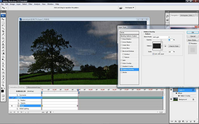Select the Gradient tool
This screenshot has height=124, width=199.
point(3,53)
